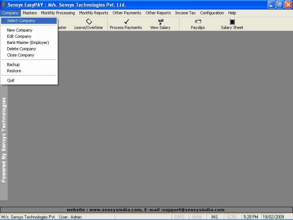Click the CAPS indicator in status bar
Screen dimensions: 293x220
179,217
